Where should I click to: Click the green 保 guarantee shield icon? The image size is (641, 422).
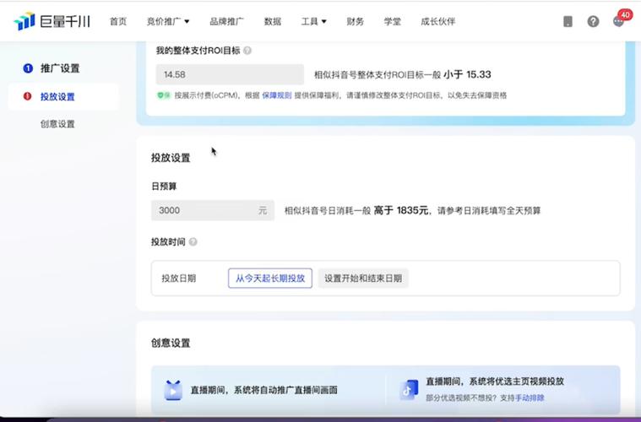pos(164,95)
